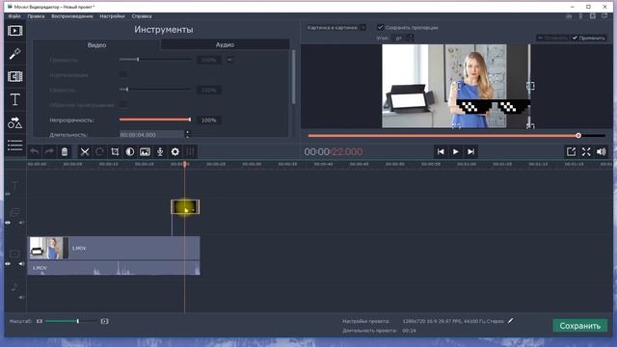The image size is (617, 347).
Task: Open the Import media tab in sidebar
Action: pos(15,31)
